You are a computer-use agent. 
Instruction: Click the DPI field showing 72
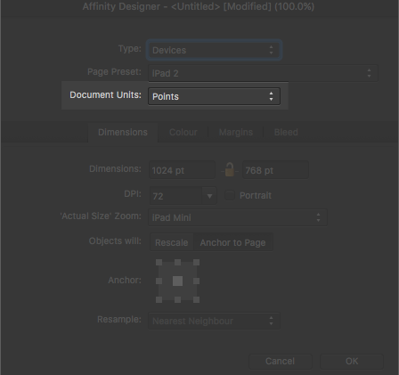[175, 196]
